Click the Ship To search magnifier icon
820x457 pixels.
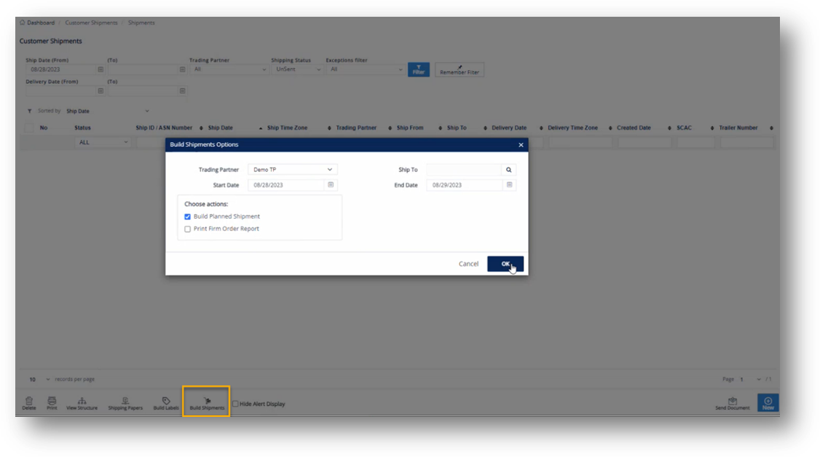509,170
